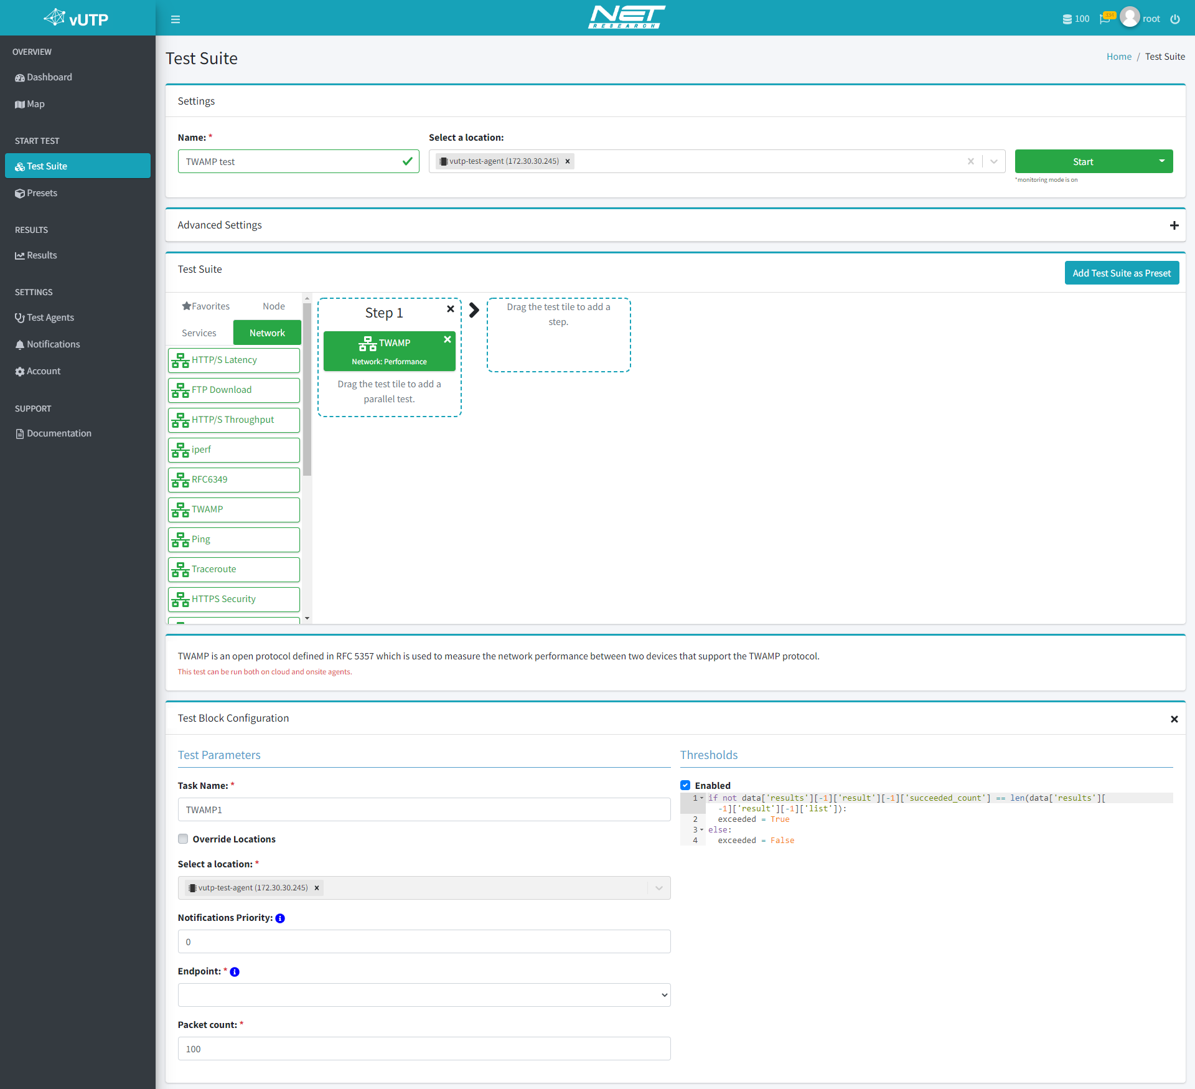1195x1089 pixels.
Task: Open Account settings
Action: point(78,371)
